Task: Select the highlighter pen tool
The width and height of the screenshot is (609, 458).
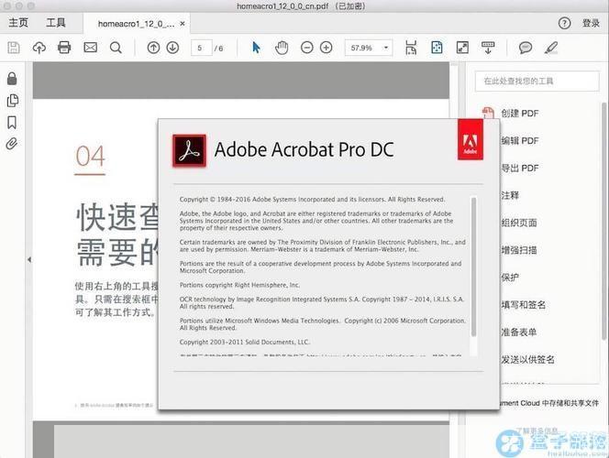Action: coord(551,48)
